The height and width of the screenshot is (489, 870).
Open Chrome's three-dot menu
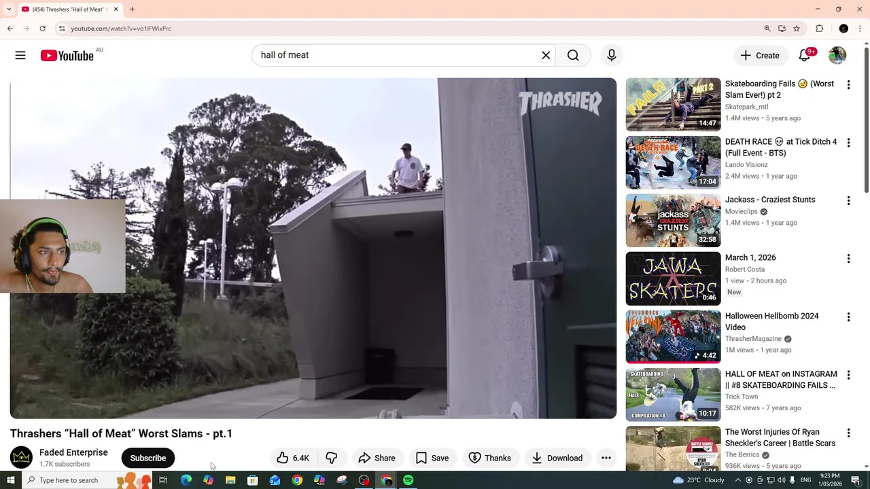tap(860, 29)
